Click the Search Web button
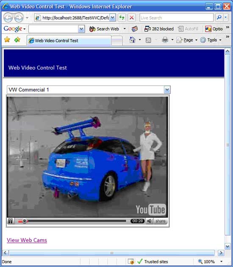 click(104, 29)
